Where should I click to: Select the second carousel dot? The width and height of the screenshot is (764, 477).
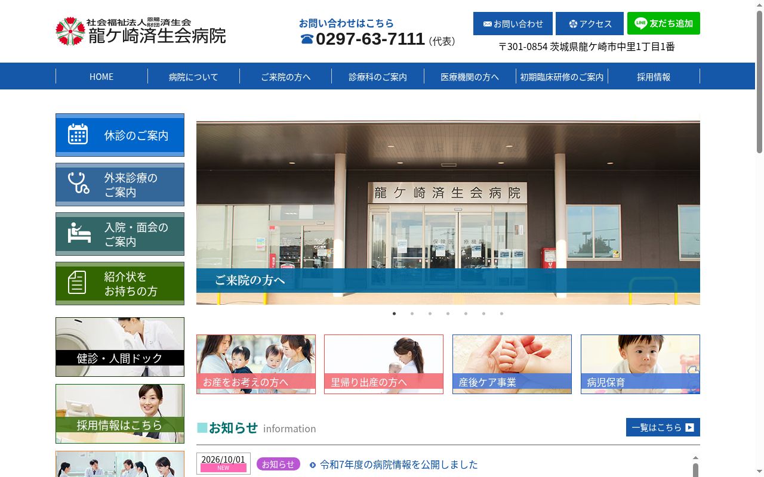[x=412, y=314]
